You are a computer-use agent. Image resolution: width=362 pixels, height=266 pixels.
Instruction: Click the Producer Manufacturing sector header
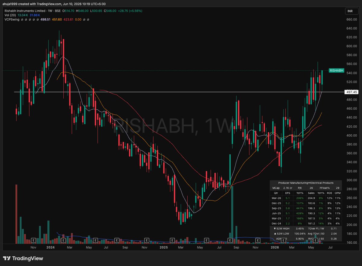(x=306, y=183)
